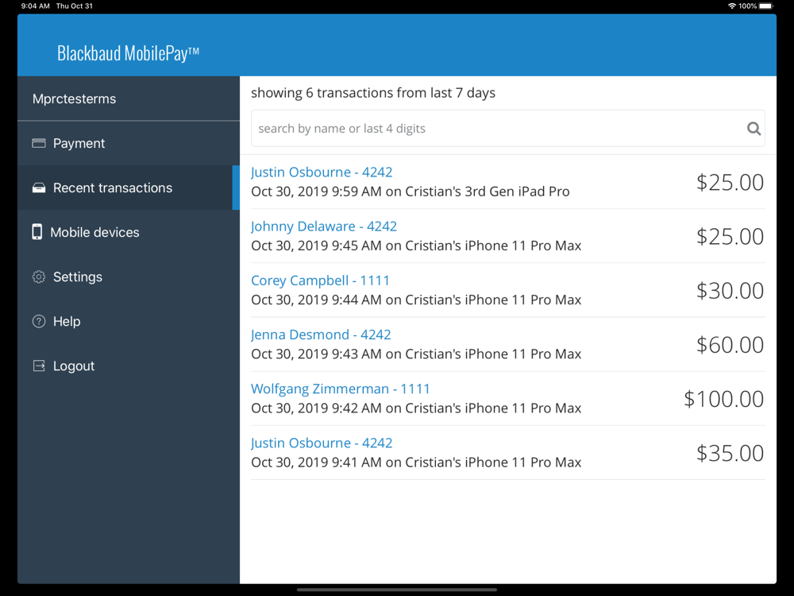Focus the search by name or last 4 digits field
Screen dimensions: 794x596
[508, 129]
